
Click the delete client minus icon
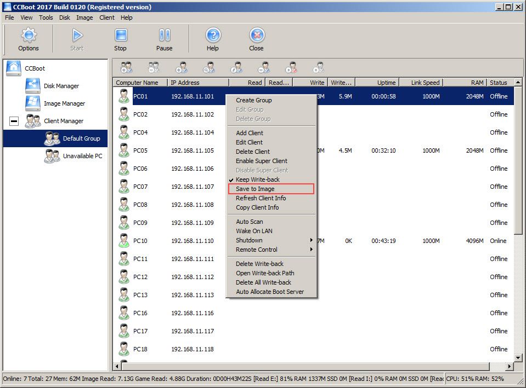pyautogui.click(x=264, y=67)
